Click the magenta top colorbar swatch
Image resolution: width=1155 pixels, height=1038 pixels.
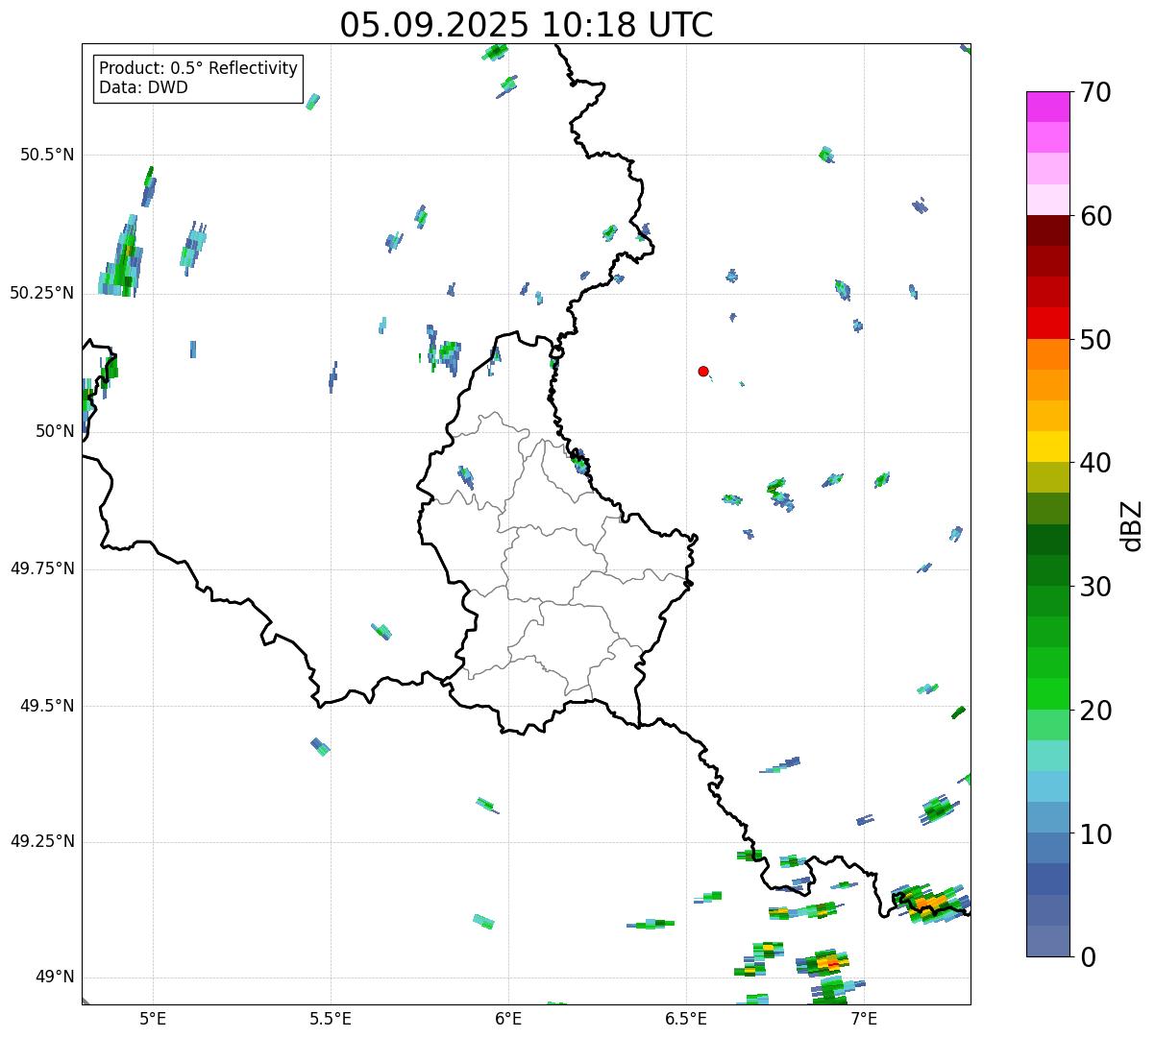pyautogui.click(x=1047, y=107)
